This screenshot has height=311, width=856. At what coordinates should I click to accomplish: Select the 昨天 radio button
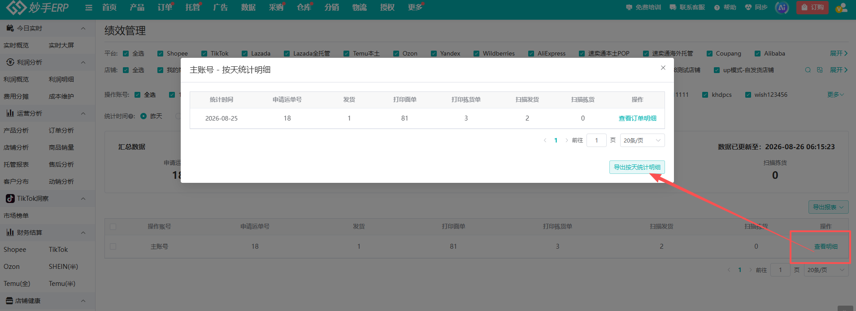[143, 116]
